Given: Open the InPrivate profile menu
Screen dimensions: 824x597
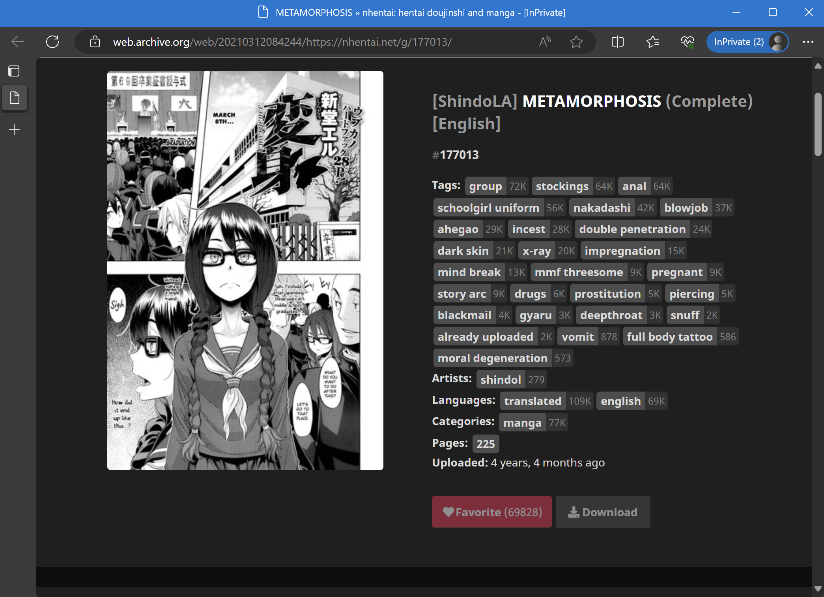Looking at the screenshot, I should 747,41.
